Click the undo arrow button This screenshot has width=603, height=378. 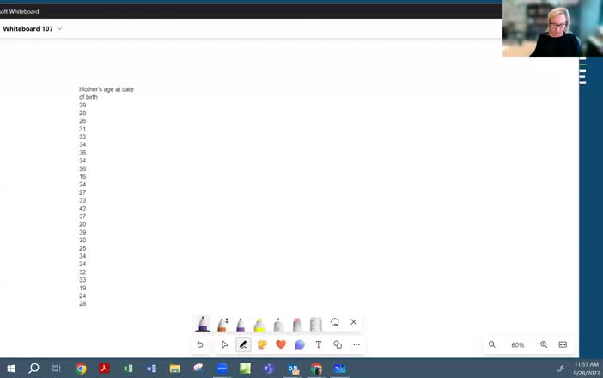[200, 344]
